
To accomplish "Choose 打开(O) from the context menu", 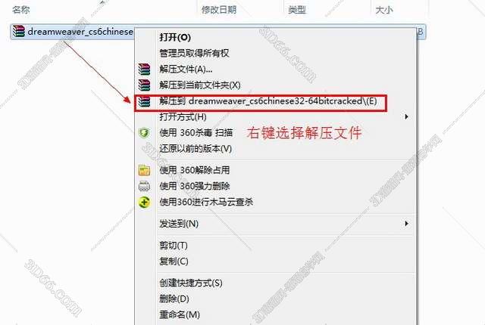I will pos(175,37).
